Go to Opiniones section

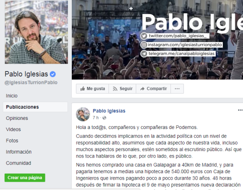tap(17, 118)
